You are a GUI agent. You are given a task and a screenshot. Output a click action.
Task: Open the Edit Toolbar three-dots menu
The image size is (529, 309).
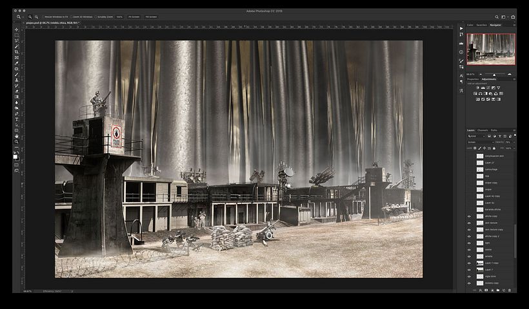pos(17,147)
